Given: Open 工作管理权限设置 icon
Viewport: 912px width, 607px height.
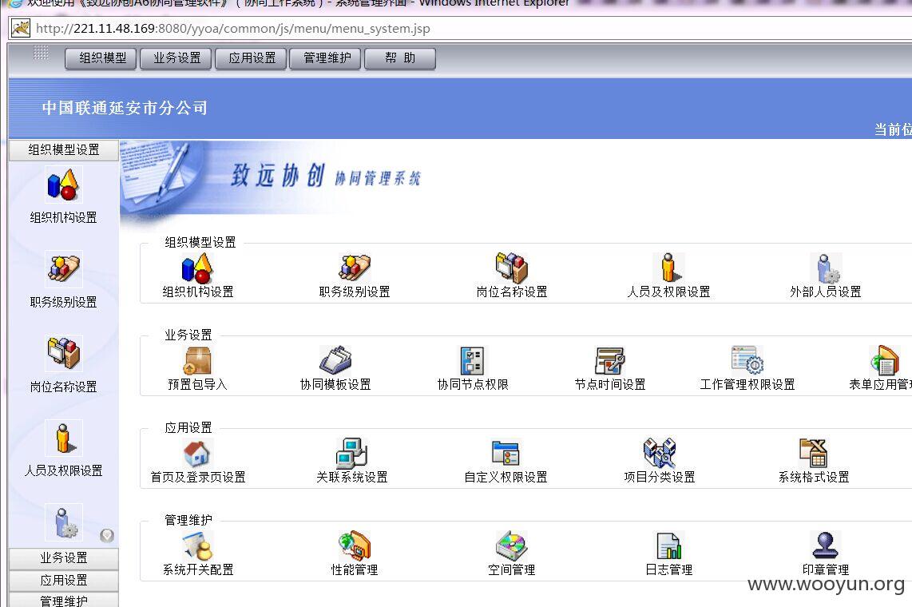Looking at the screenshot, I should point(747,359).
